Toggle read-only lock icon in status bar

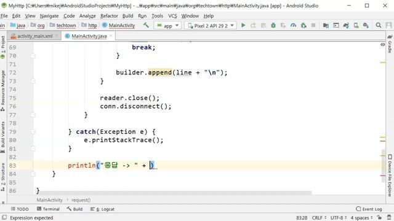click(380, 217)
